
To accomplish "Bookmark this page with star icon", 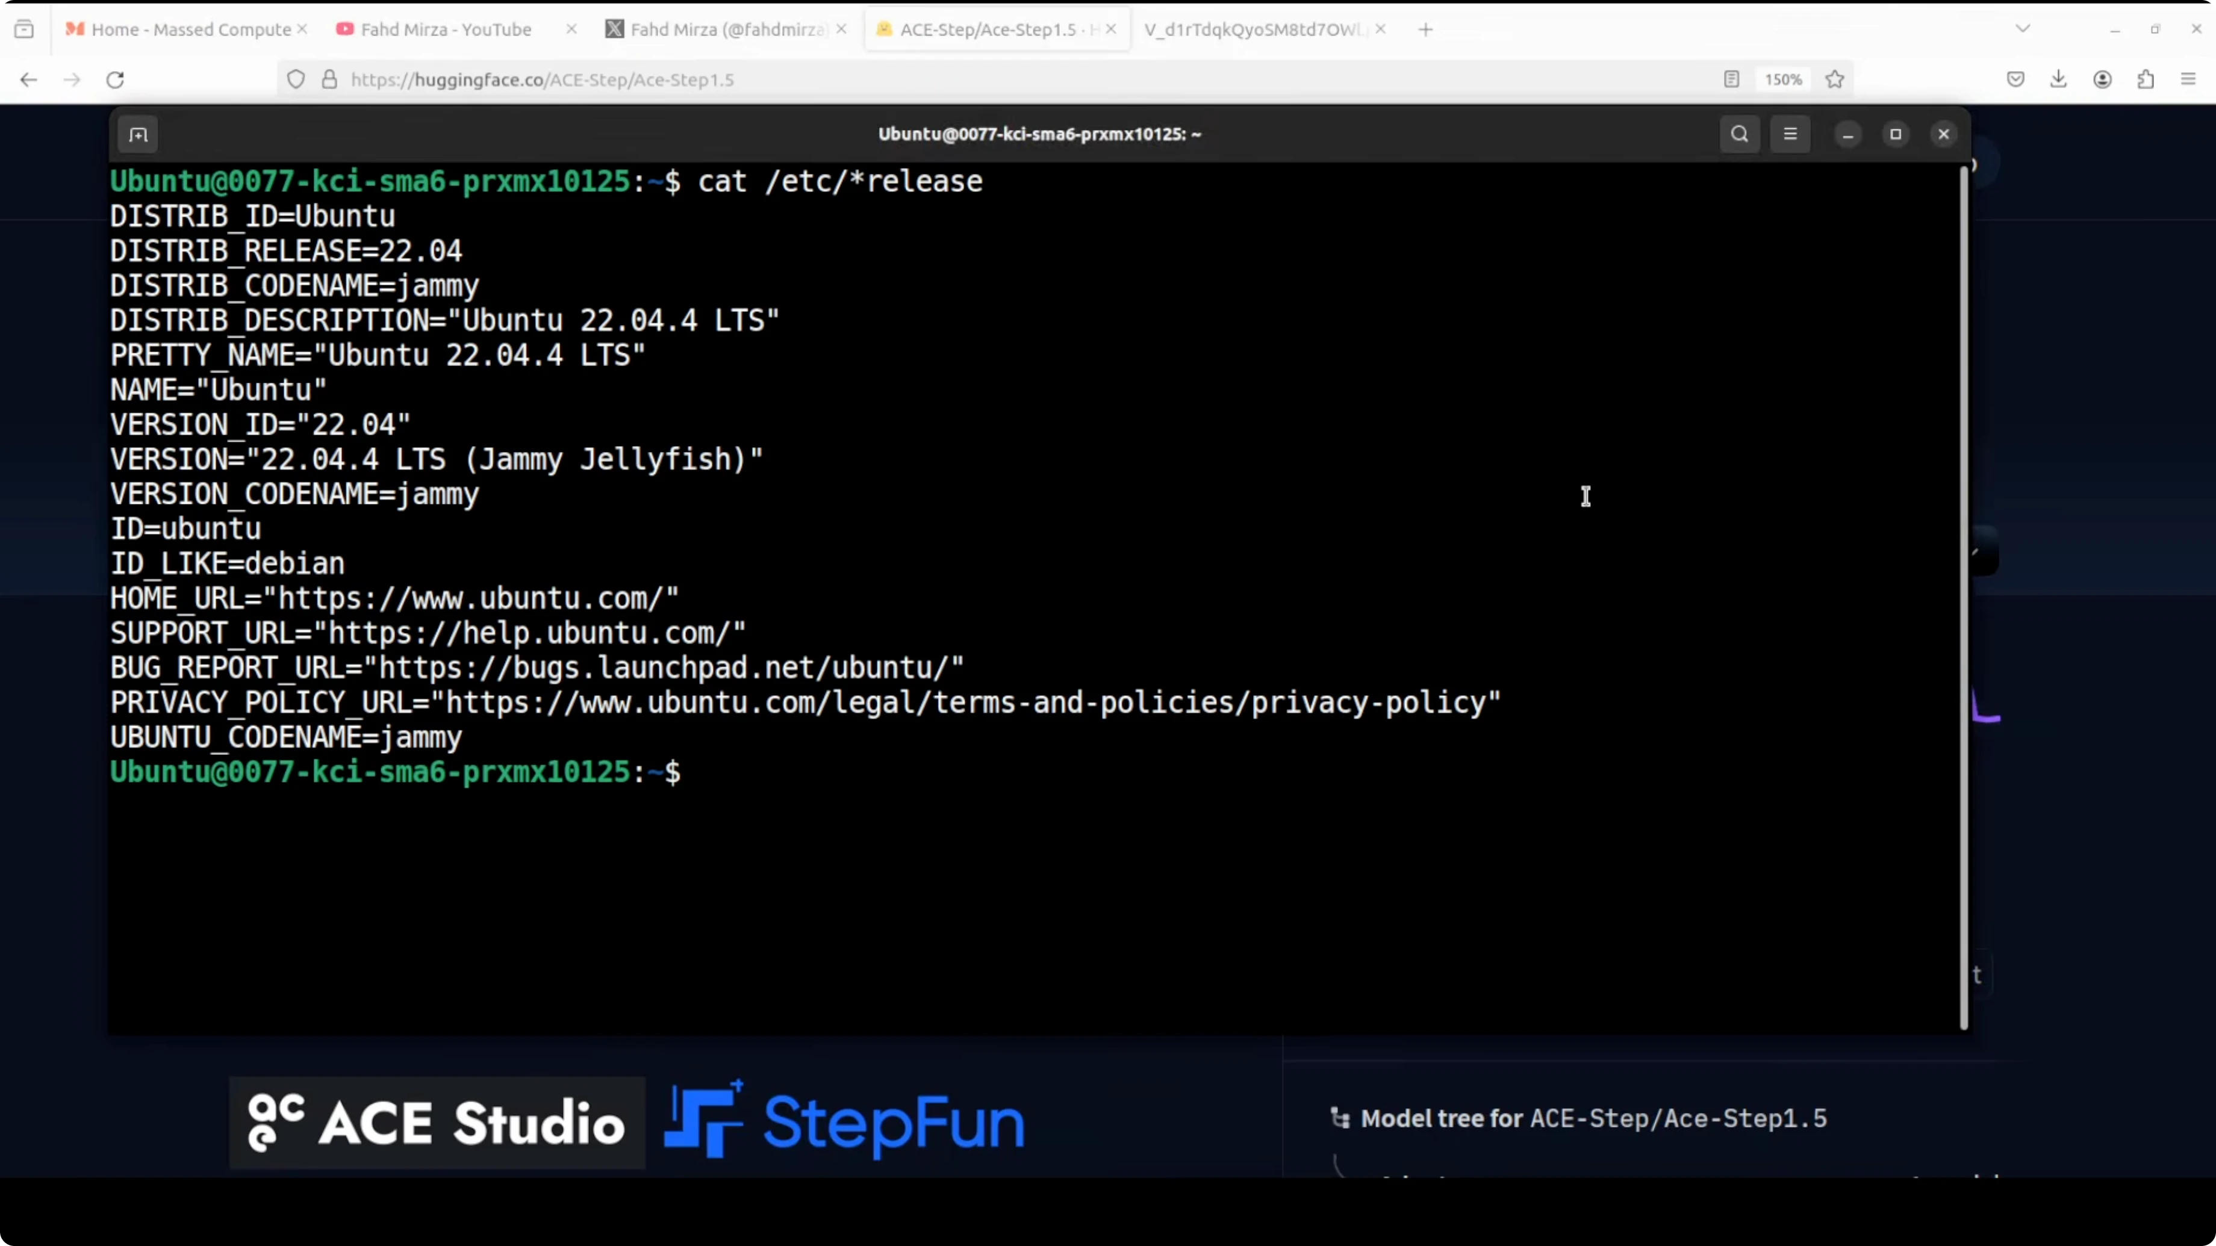I will (x=1835, y=80).
